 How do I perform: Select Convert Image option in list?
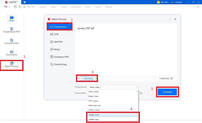[60, 64]
